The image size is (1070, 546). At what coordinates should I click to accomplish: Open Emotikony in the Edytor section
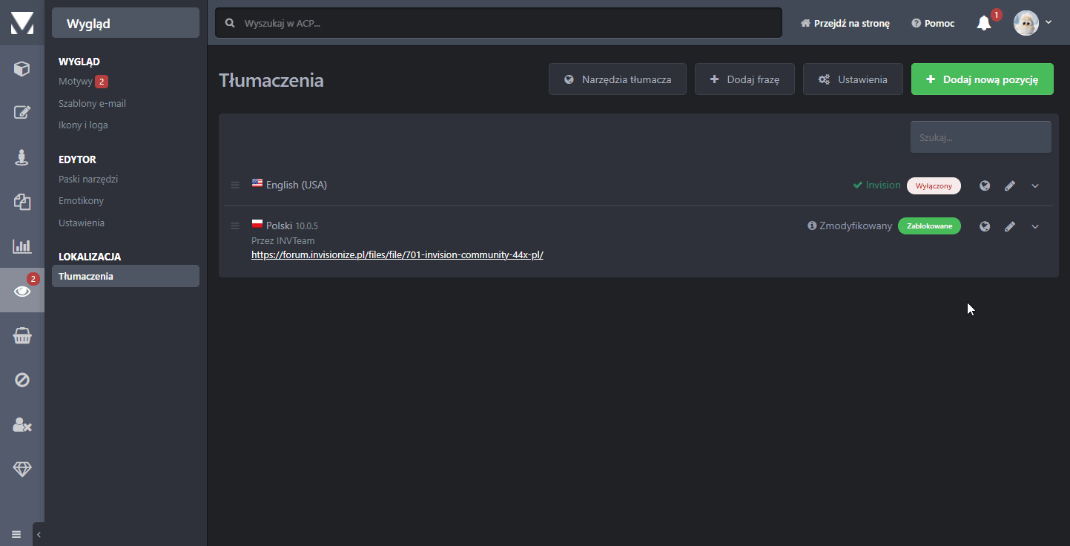click(x=81, y=201)
